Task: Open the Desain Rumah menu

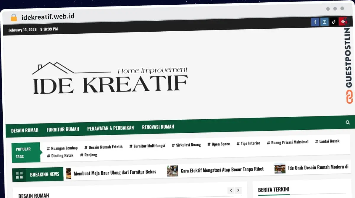Action: [25, 130]
